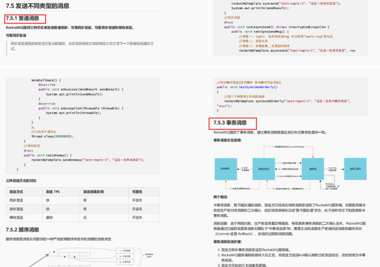Click the "三种发送方式的对比" table title
This screenshot has width=380, height=267.
21,180
